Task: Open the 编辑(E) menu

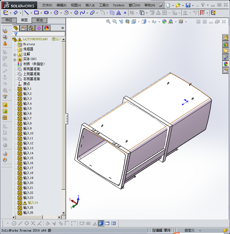Action: (61, 5)
